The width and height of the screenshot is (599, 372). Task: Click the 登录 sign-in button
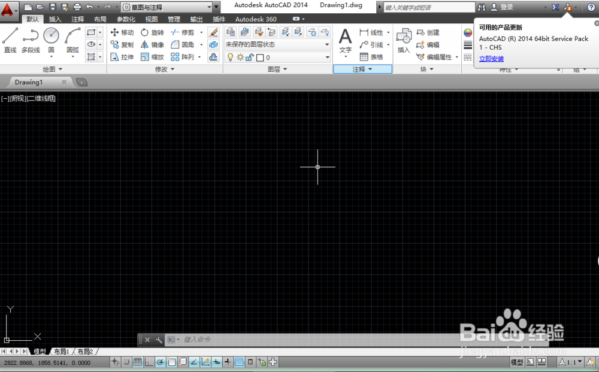(503, 7)
